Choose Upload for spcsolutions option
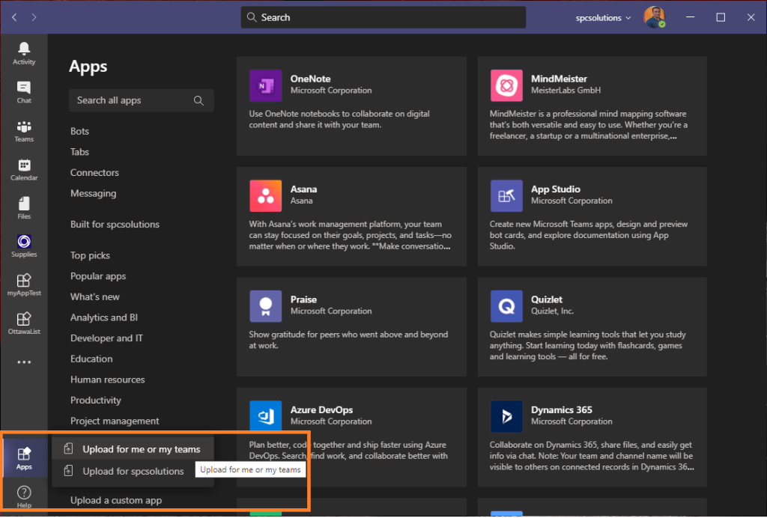The width and height of the screenshot is (767, 518). click(133, 471)
